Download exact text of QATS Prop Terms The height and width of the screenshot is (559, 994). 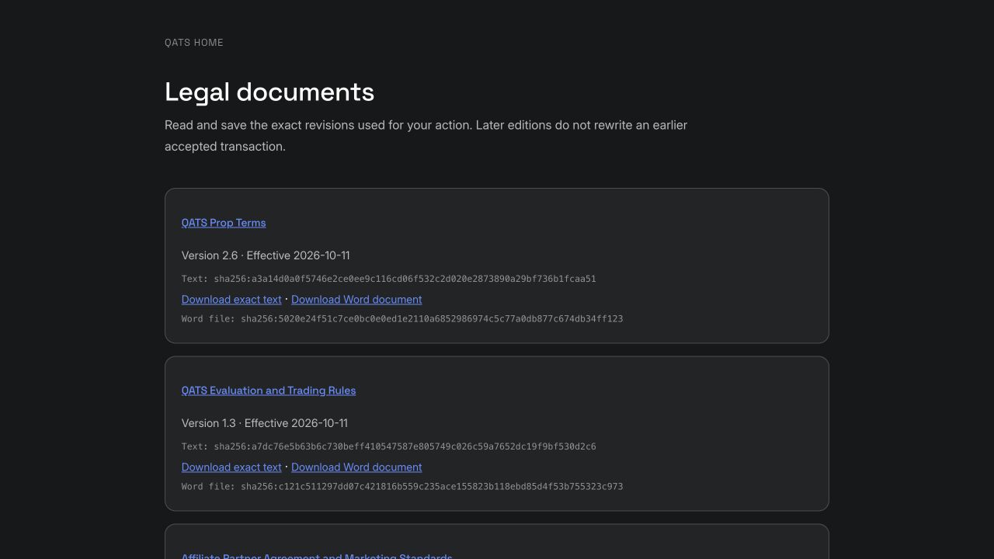pyautogui.click(x=231, y=300)
